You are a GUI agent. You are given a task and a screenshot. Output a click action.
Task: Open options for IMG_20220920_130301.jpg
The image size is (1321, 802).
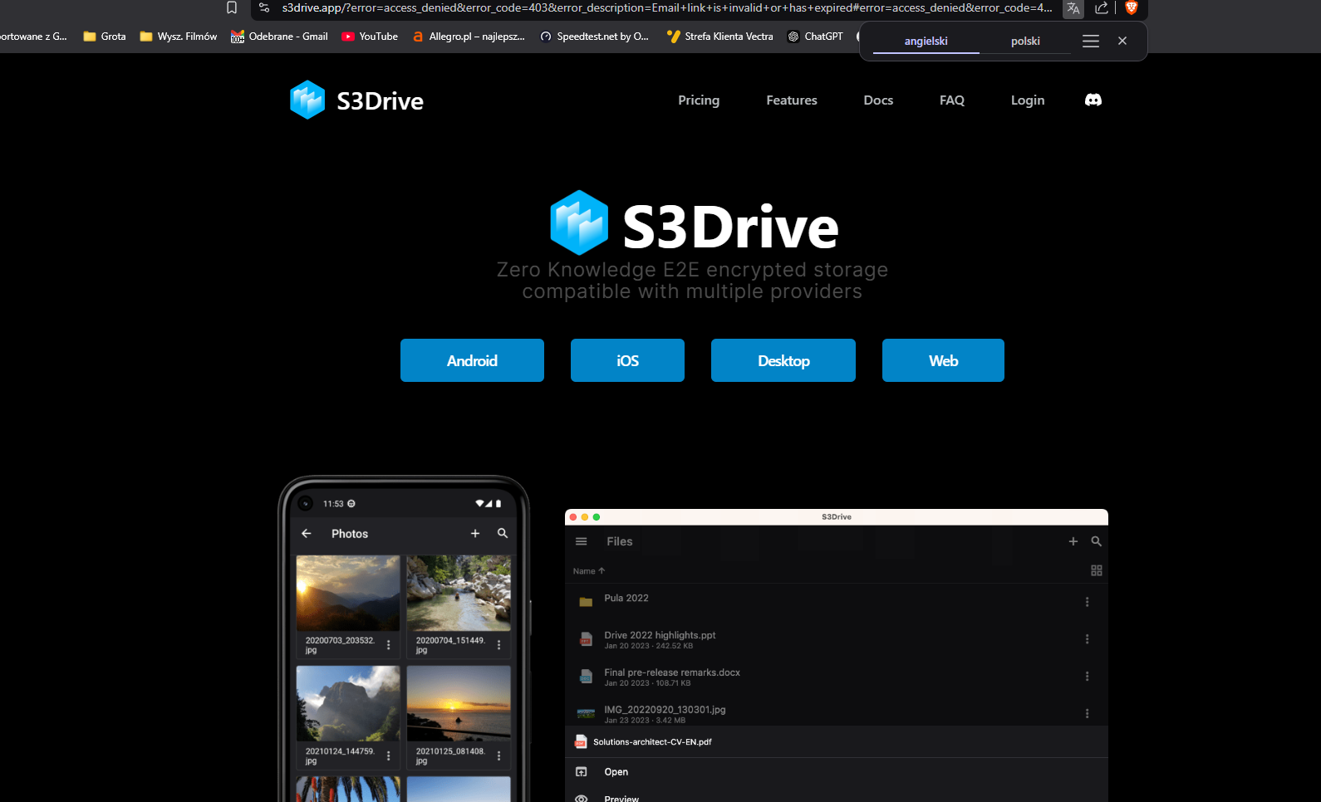click(1087, 714)
